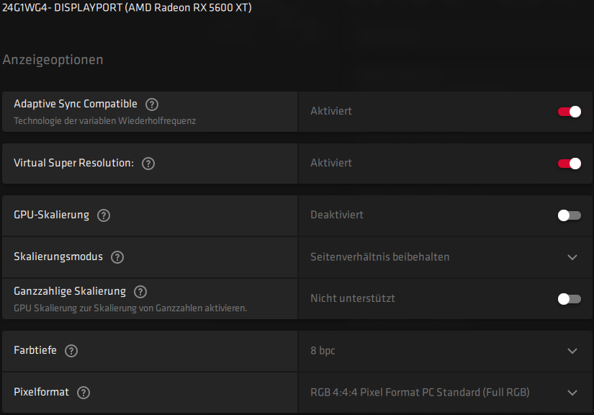Toggle the Ganzzahlige Skalierung switch

569,299
